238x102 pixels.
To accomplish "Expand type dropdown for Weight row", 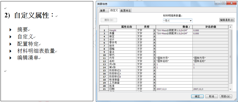I will click(x=154, y=30).
